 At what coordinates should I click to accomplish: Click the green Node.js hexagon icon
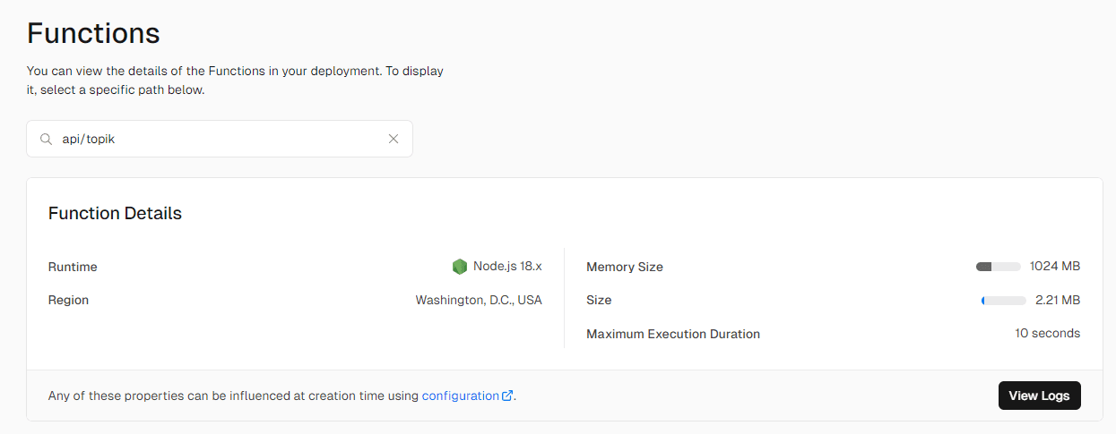(x=460, y=267)
